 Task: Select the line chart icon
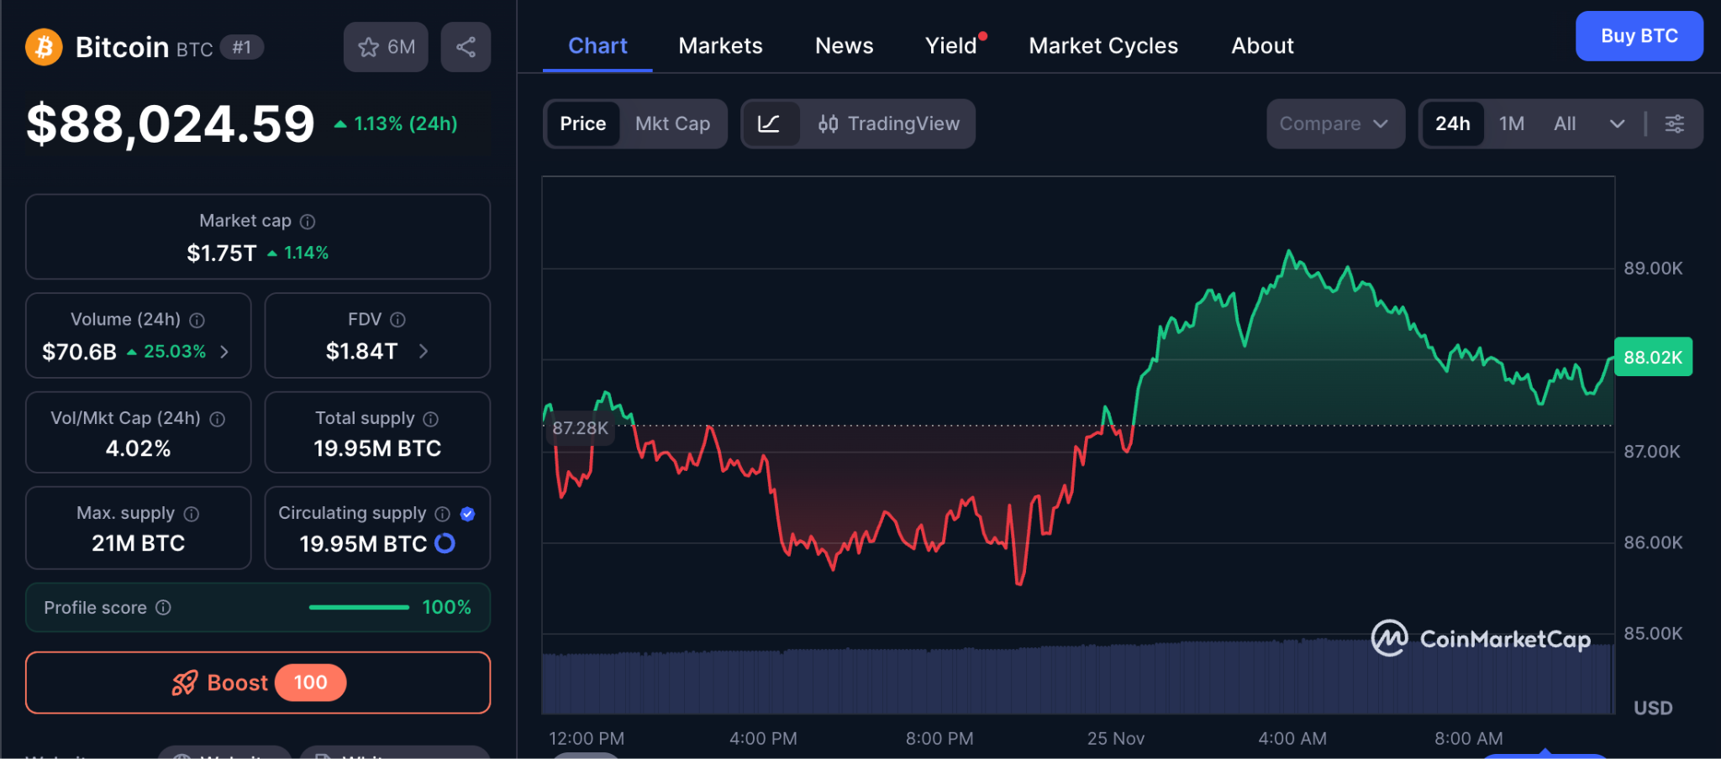click(x=769, y=124)
